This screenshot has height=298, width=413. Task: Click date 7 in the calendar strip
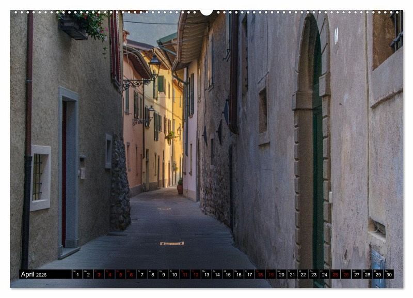click(x=141, y=274)
